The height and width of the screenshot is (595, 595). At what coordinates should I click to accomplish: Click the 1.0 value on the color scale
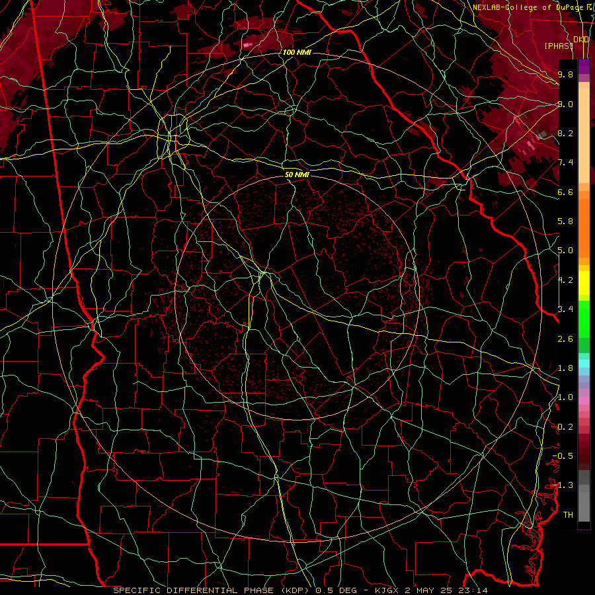[565, 397]
